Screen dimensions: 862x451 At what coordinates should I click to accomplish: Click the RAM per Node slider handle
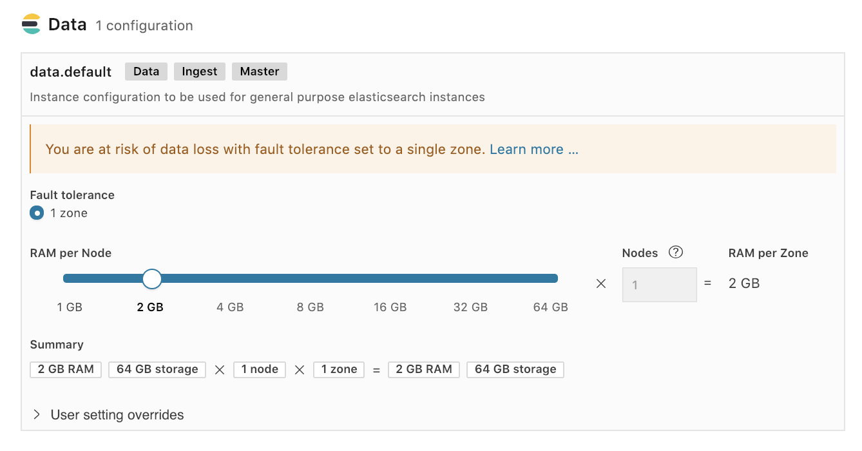coord(152,278)
